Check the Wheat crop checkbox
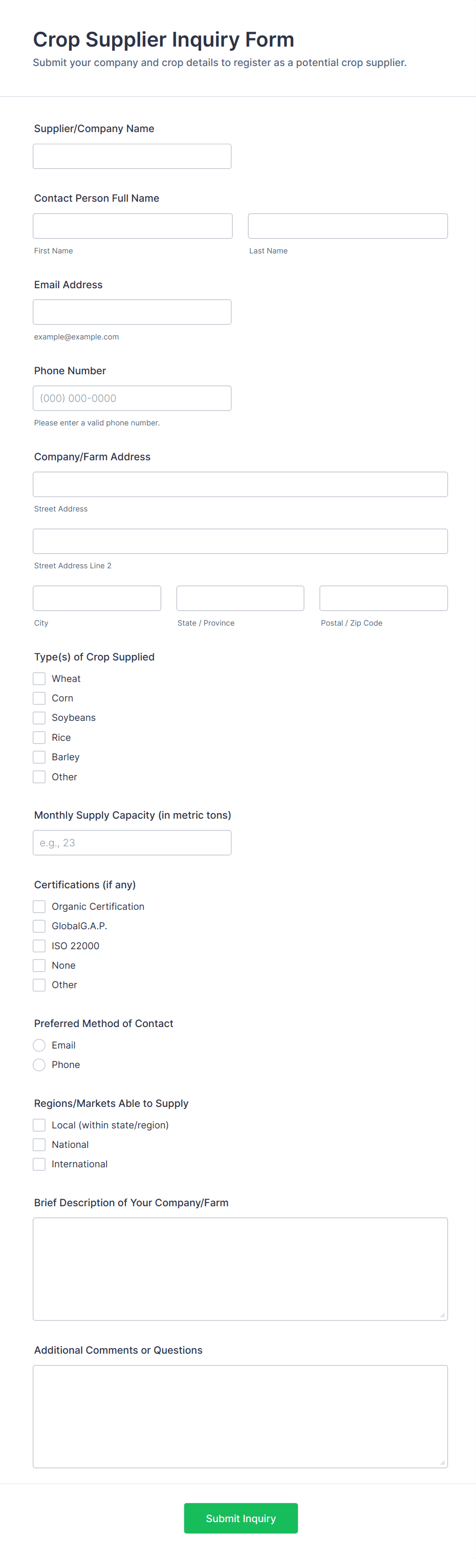This screenshot has height=1559, width=476. pyautogui.click(x=39, y=678)
